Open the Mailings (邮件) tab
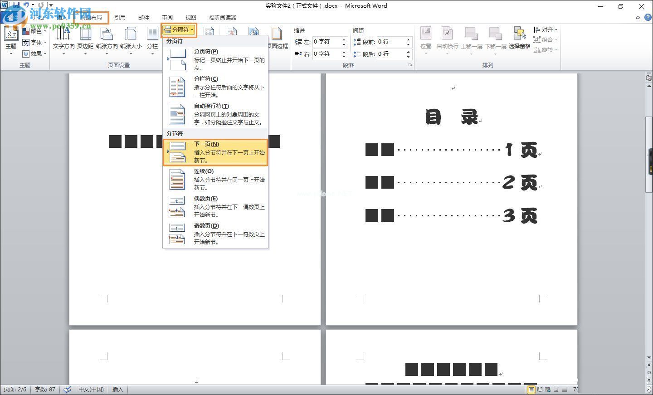The image size is (653, 395). point(144,18)
